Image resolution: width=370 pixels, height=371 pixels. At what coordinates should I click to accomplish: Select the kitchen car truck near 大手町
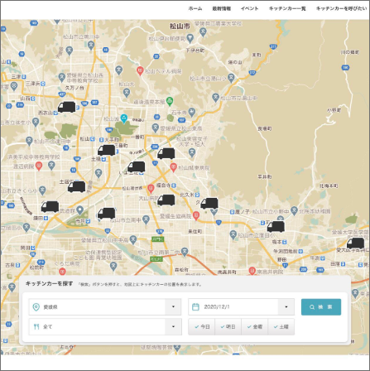point(107,150)
